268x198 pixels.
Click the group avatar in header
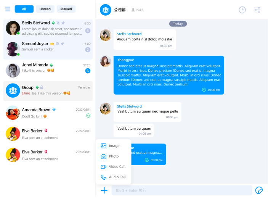point(106,10)
